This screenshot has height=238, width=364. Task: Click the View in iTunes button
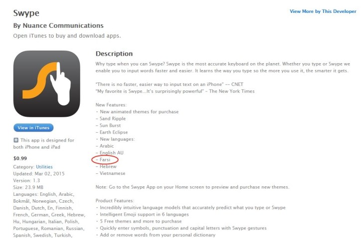33,128
